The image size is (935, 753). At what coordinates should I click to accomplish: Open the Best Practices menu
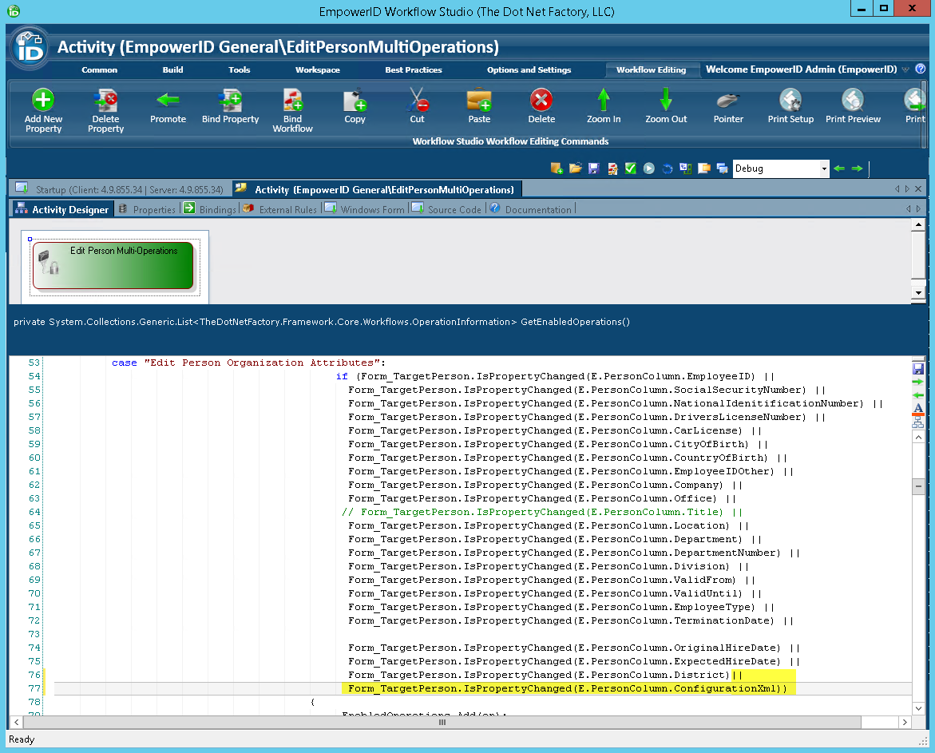pos(413,69)
